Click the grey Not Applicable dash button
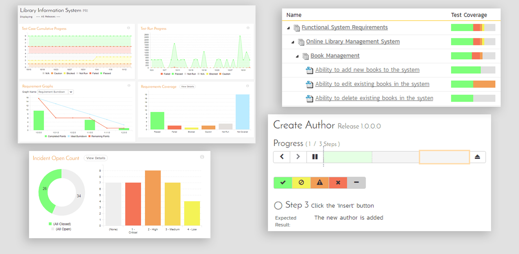The image size is (519, 254). [x=356, y=183]
